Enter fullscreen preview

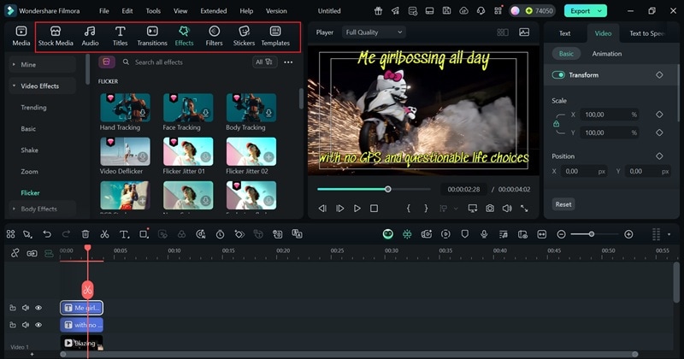click(524, 209)
